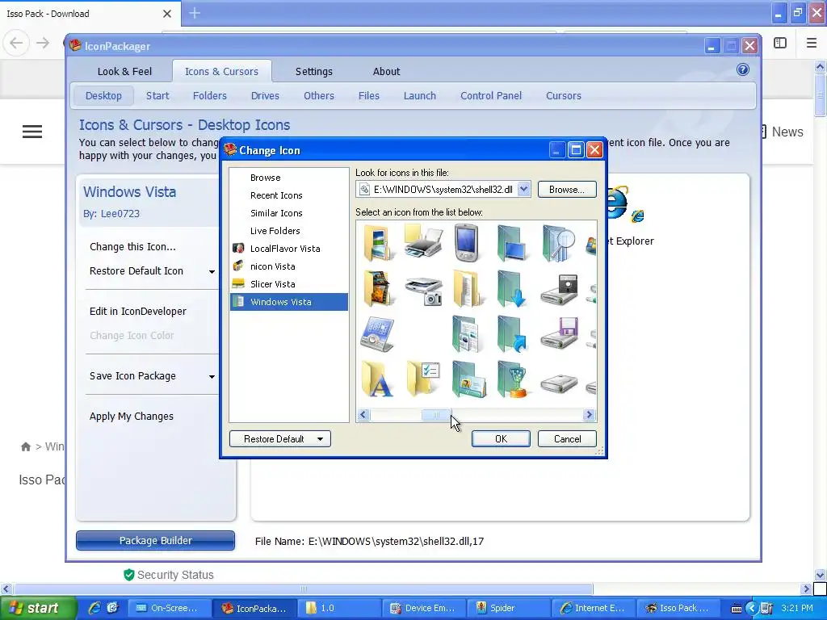Viewport: 827px width, 620px height.
Task: Select the green folder with shortcut arrow
Action: (x=511, y=334)
